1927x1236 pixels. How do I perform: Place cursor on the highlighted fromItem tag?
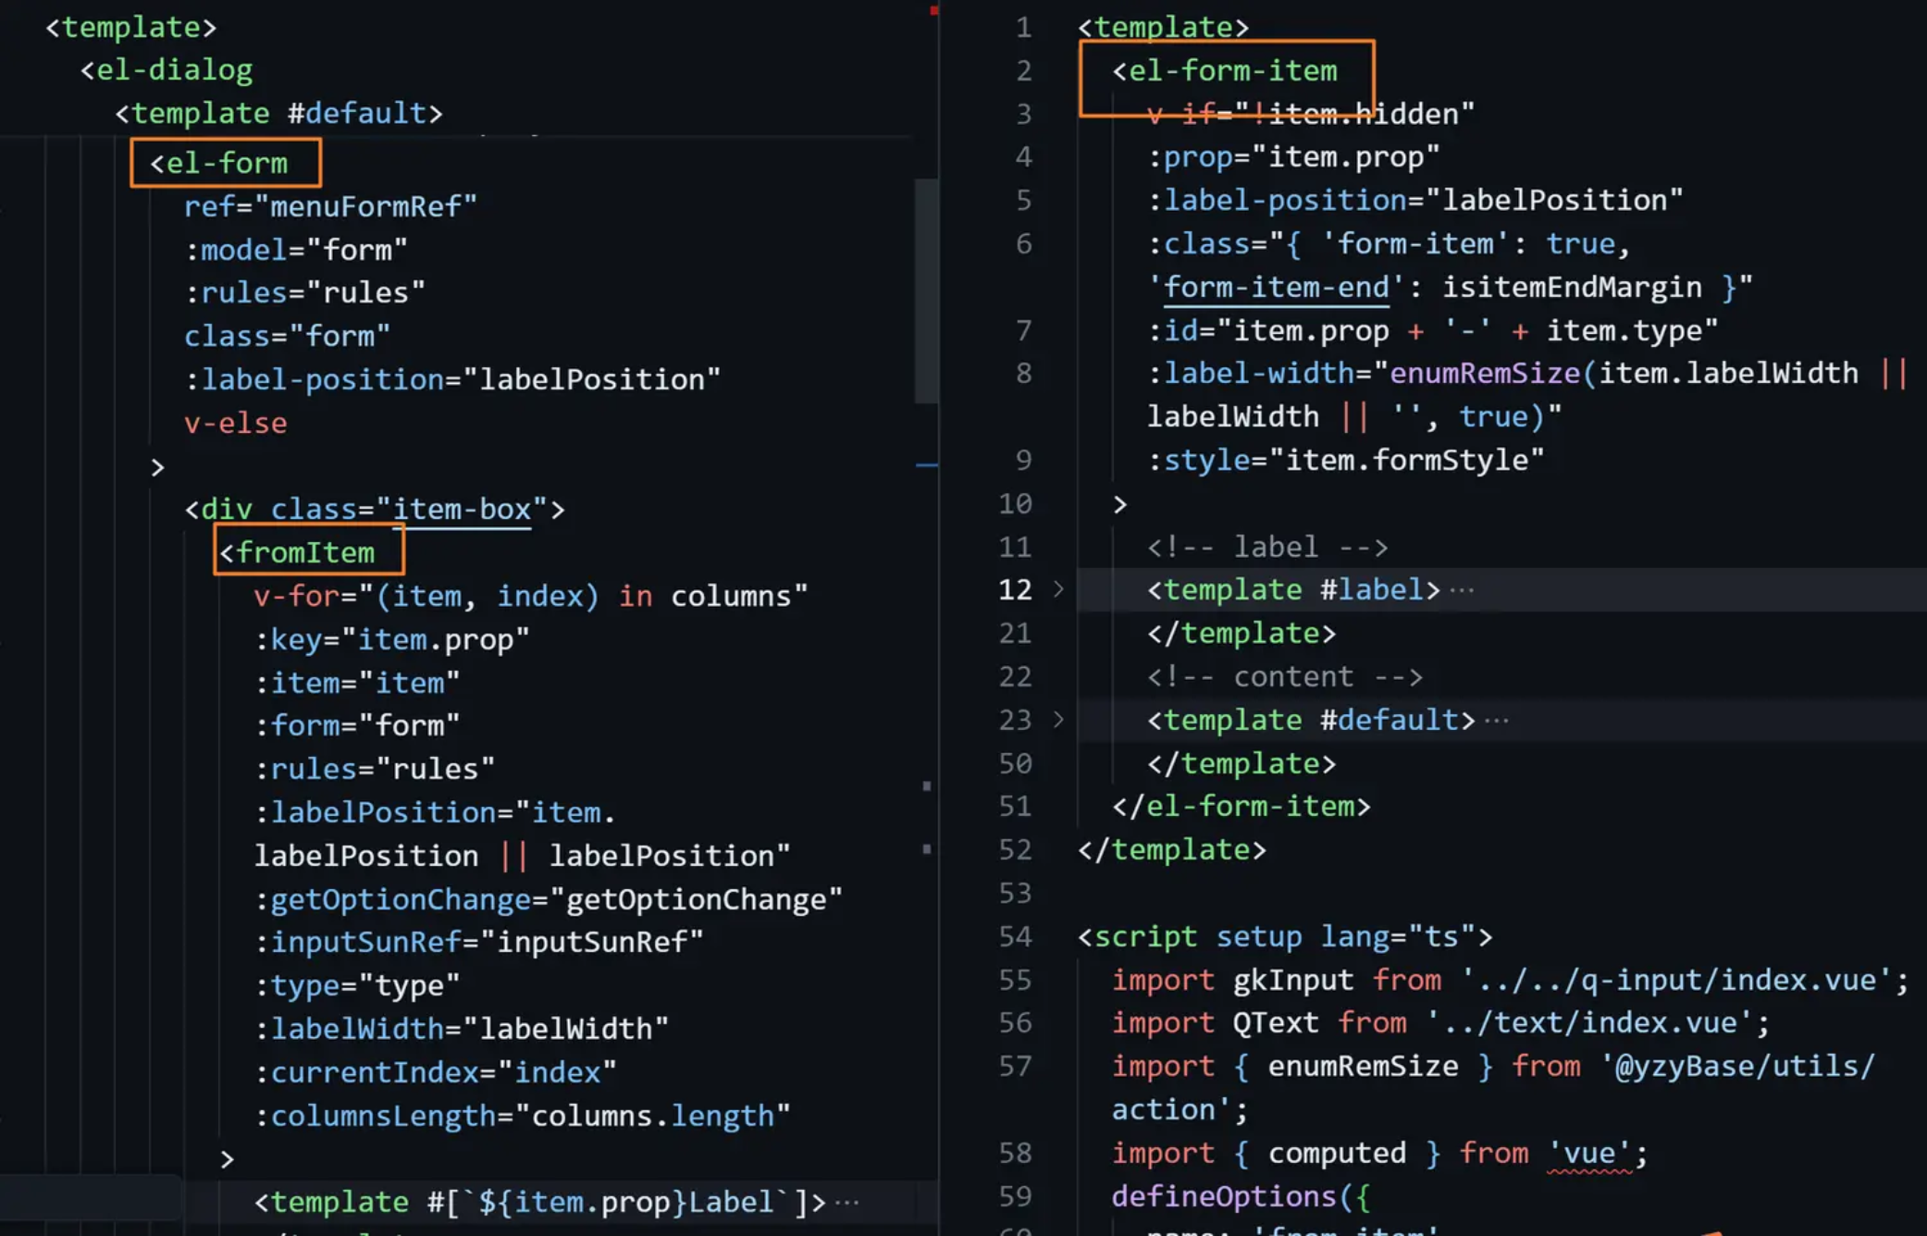pos(305,552)
